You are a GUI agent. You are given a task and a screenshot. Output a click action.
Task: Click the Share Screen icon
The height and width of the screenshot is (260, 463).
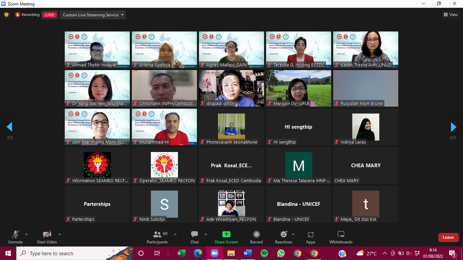pyautogui.click(x=226, y=237)
